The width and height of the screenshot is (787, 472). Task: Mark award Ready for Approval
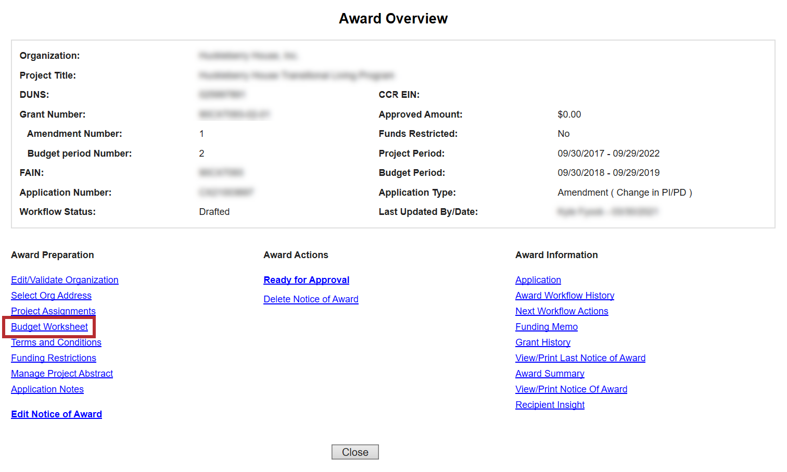click(306, 280)
